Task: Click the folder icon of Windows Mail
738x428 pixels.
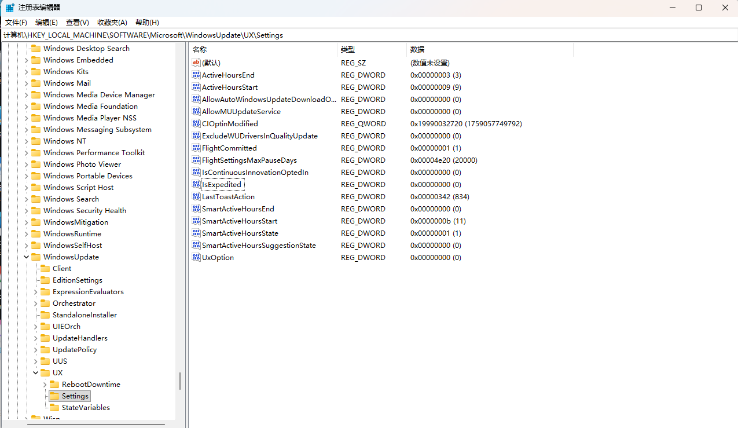Action: [36, 83]
